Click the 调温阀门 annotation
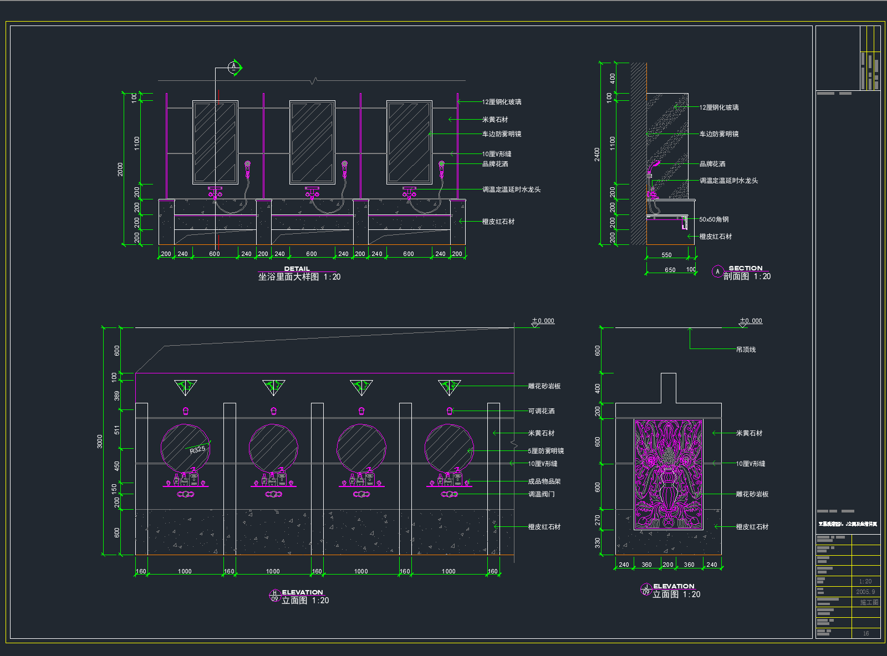The width and height of the screenshot is (887, 656). (x=541, y=494)
